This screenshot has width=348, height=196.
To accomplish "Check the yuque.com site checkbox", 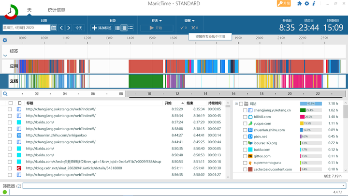I will pyautogui.click(x=245, y=123).
